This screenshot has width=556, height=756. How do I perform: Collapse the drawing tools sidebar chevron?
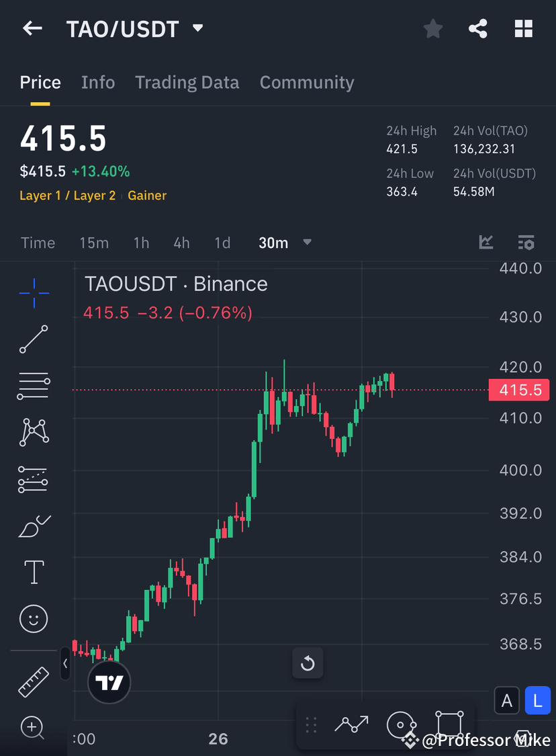coord(64,664)
